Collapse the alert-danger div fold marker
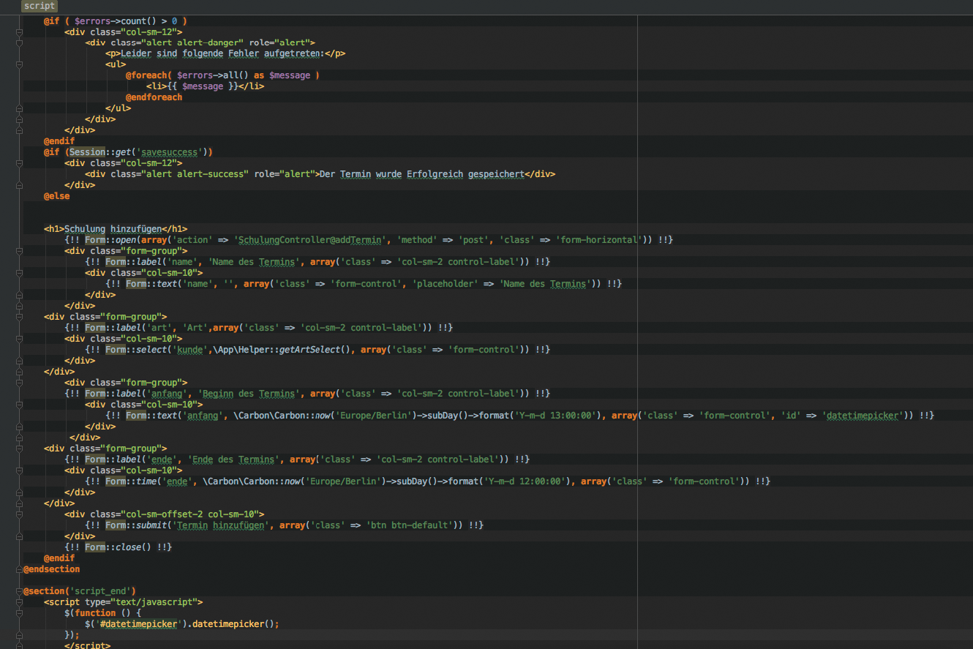This screenshot has height=649, width=973. coord(19,42)
